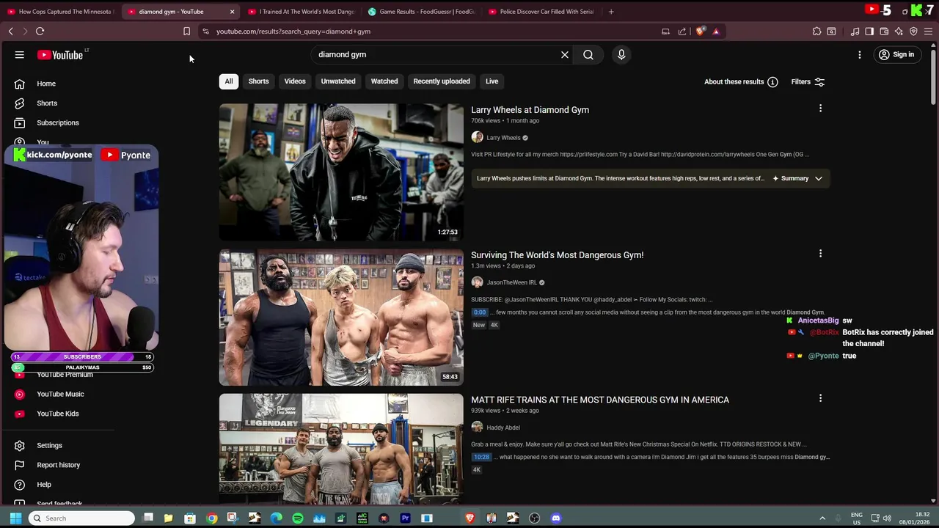Click the magnifier search button
This screenshot has height=528, width=939.
pos(588,54)
